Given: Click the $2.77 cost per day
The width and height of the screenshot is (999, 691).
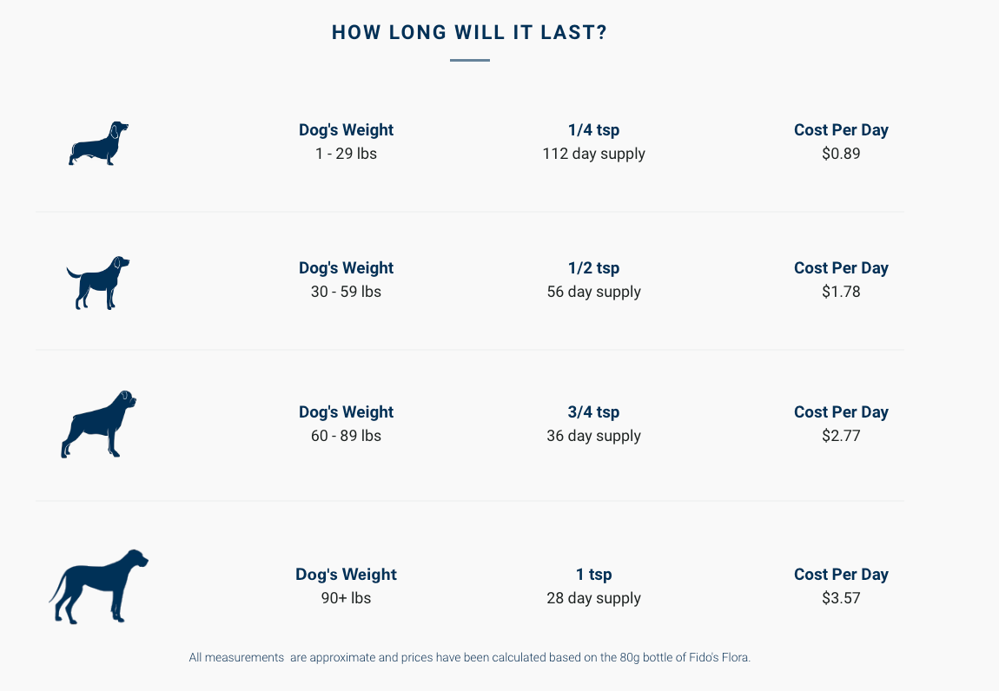Looking at the screenshot, I should (x=841, y=436).
